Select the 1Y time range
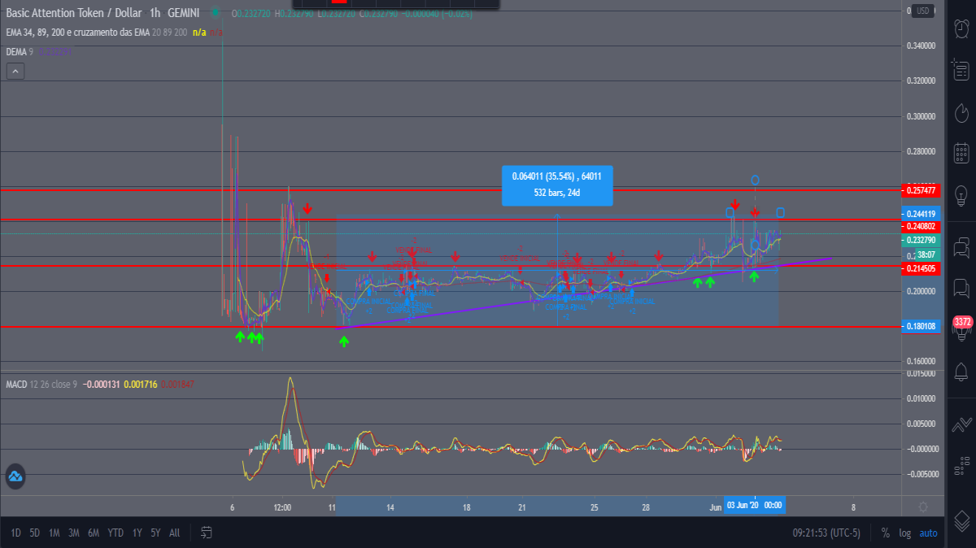The width and height of the screenshot is (976, 548). click(137, 533)
